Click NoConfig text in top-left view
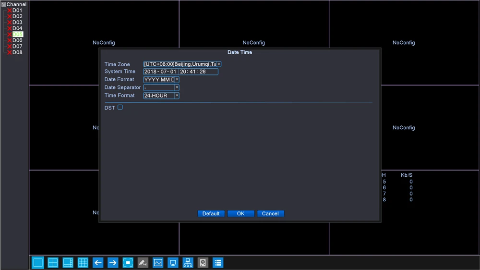 [104, 43]
